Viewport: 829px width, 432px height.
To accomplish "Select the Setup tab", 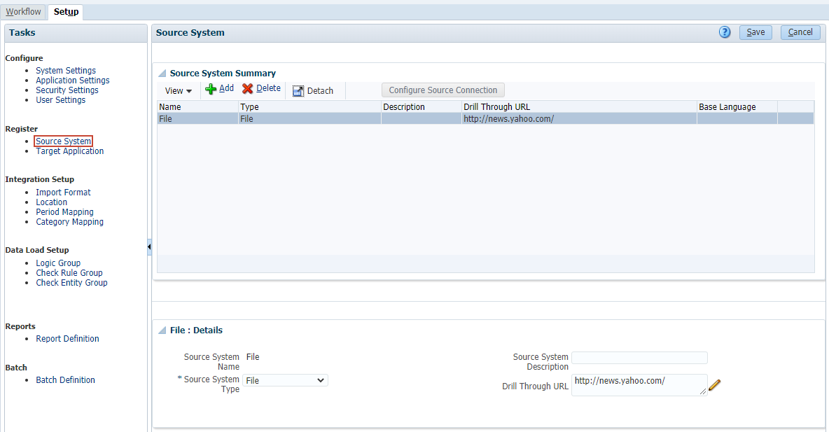I will [x=66, y=12].
